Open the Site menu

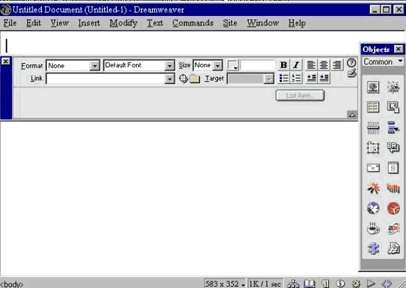[x=230, y=23]
